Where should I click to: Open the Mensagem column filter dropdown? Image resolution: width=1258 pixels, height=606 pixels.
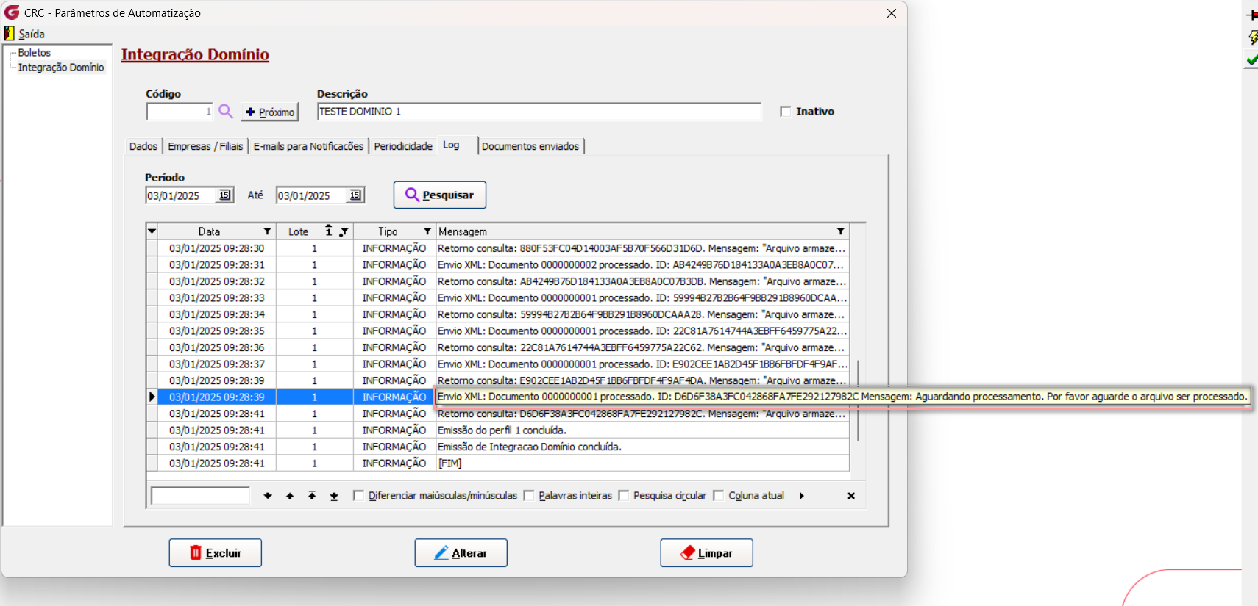pos(840,231)
